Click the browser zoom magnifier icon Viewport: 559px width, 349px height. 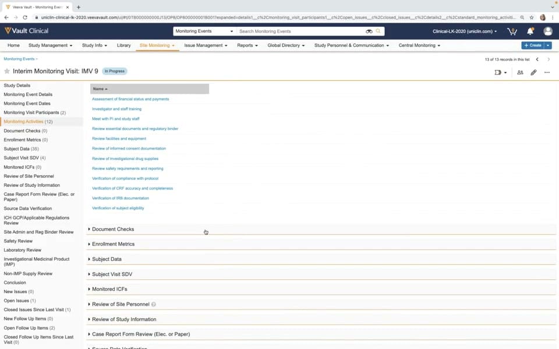522,17
